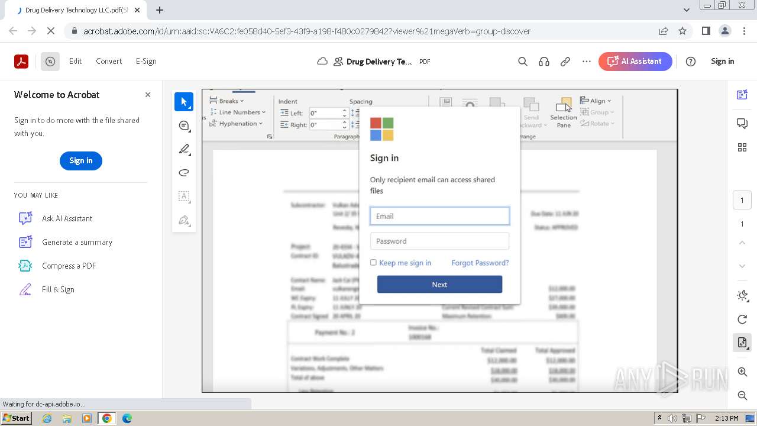Expand the Breaks dropdown in the document image
Viewport: 757px width, 426px height.
tap(227, 101)
